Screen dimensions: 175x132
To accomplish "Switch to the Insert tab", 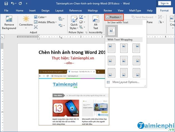I will [x=32, y=11].
